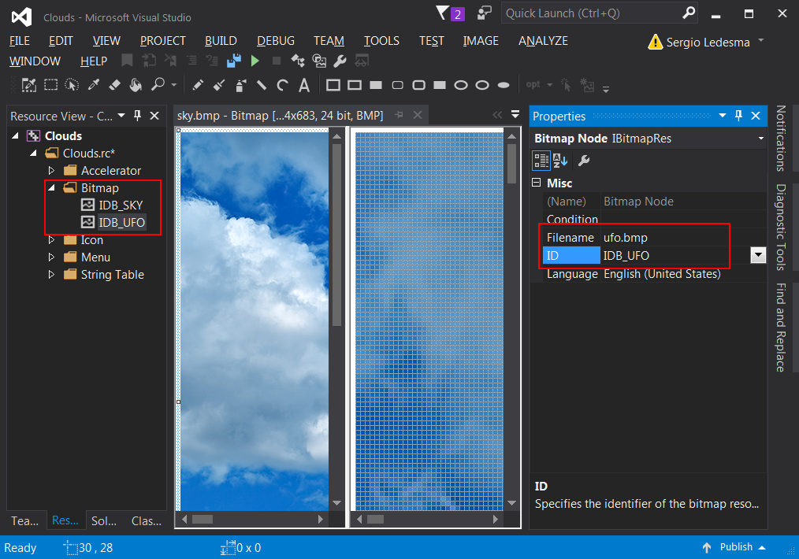
Task: Select the Fill bucket tool
Action: click(136, 85)
